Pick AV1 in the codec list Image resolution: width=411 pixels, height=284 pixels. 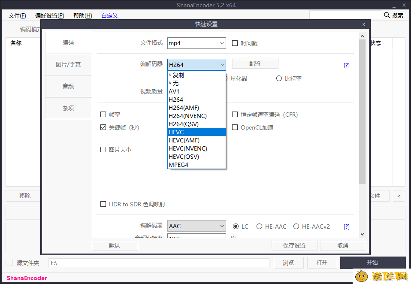pyautogui.click(x=196, y=91)
